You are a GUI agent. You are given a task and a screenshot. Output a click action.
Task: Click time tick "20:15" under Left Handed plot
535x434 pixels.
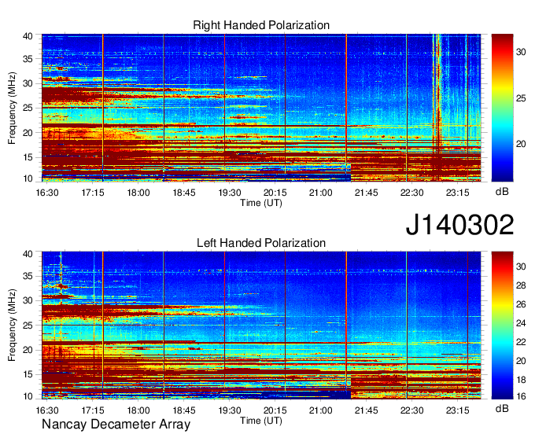[275, 410]
